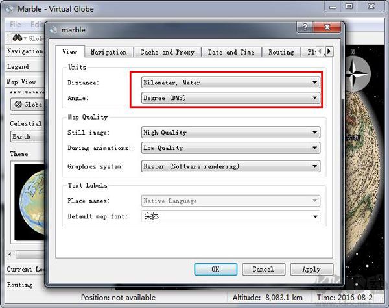Open the Earth celestial body dropdown
389x308 pixels.
(x=28, y=136)
